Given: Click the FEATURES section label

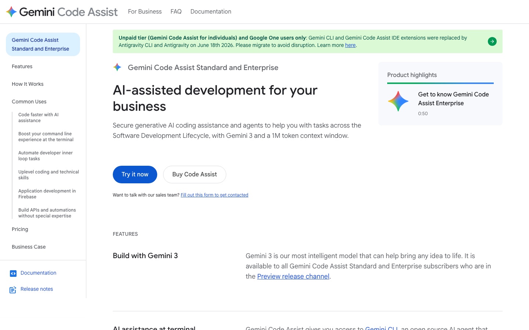Looking at the screenshot, I should (x=125, y=234).
